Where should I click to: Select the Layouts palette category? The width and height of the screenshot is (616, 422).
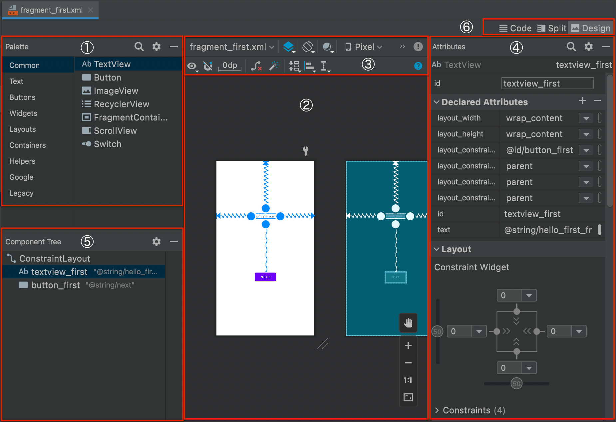click(38, 129)
